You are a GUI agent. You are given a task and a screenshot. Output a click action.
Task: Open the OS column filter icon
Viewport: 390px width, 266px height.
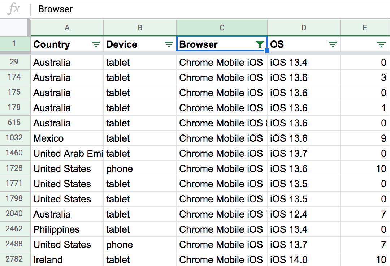(333, 44)
